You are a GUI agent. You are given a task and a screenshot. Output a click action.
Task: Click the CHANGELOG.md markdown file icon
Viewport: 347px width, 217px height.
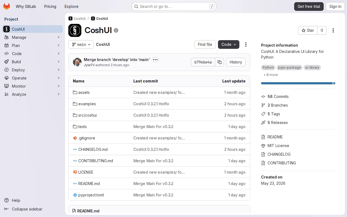point(75,149)
